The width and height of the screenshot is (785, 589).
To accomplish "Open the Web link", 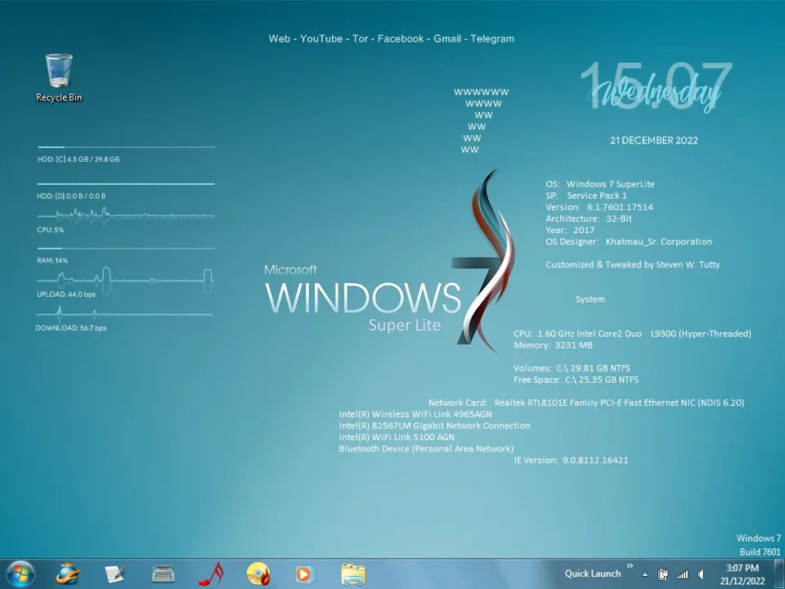I will click(x=280, y=38).
